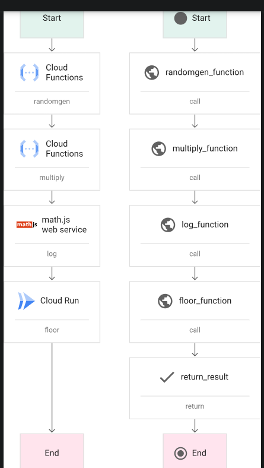Click the Cloud Functions icon above multiply
The height and width of the screenshot is (468, 264).
29,148
